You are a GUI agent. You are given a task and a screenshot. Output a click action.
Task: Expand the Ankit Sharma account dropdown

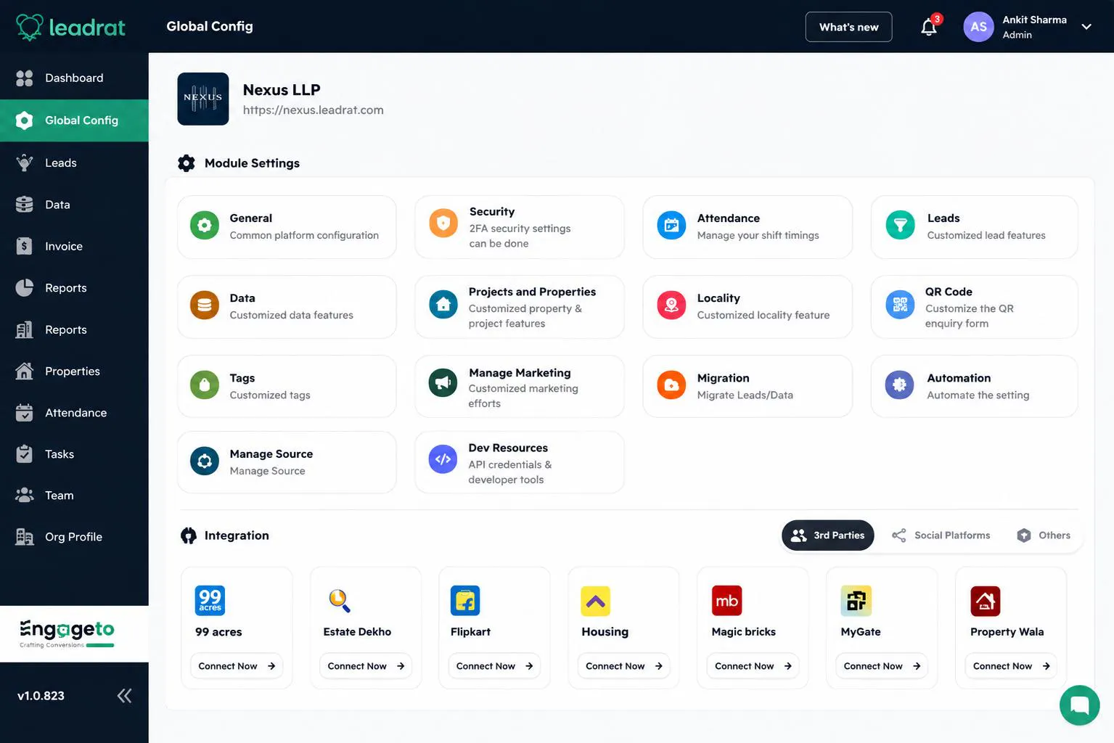point(1086,27)
